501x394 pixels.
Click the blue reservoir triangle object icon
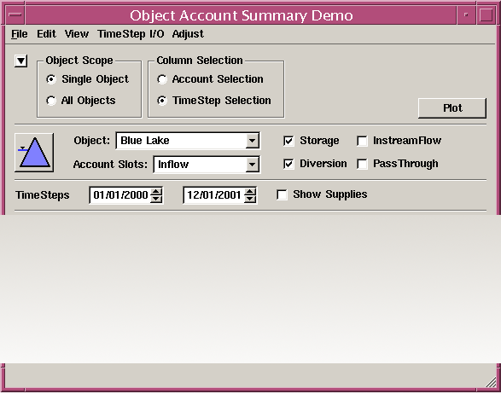tap(34, 153)
